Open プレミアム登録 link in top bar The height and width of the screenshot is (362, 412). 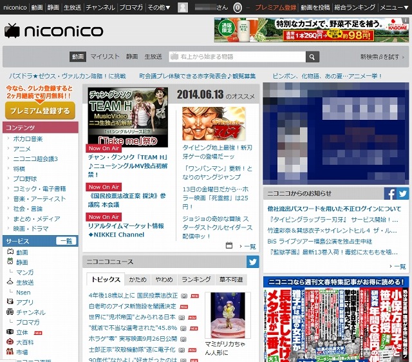276,7
